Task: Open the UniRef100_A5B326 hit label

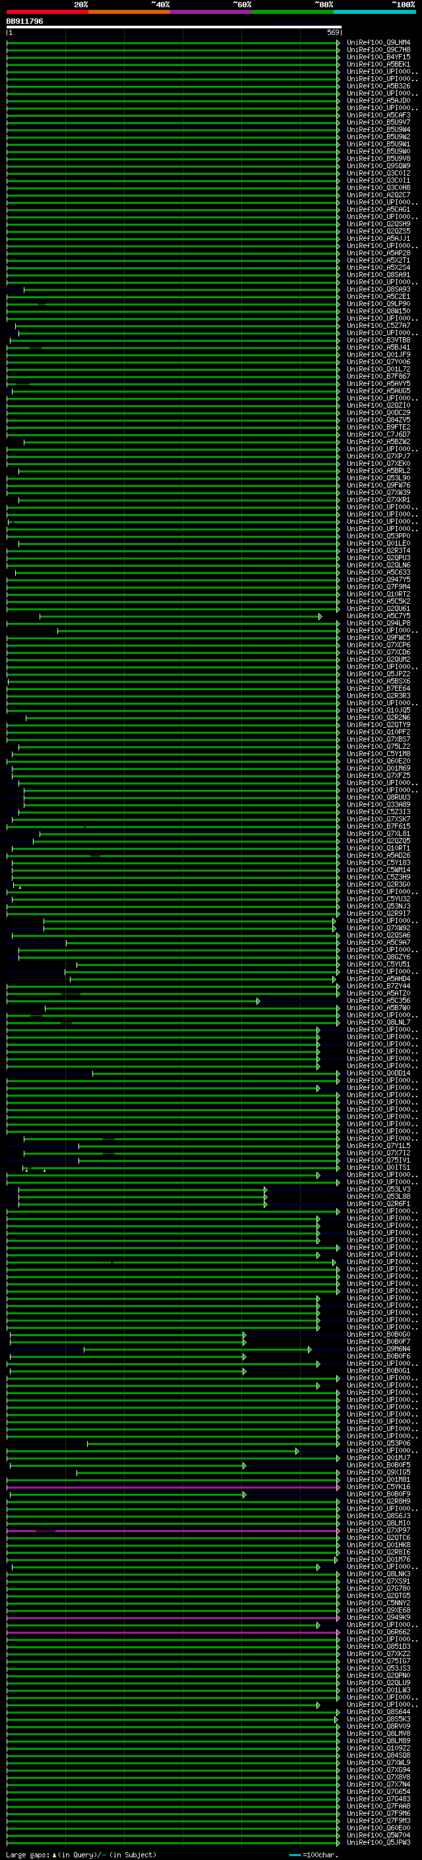Action: 378,86
